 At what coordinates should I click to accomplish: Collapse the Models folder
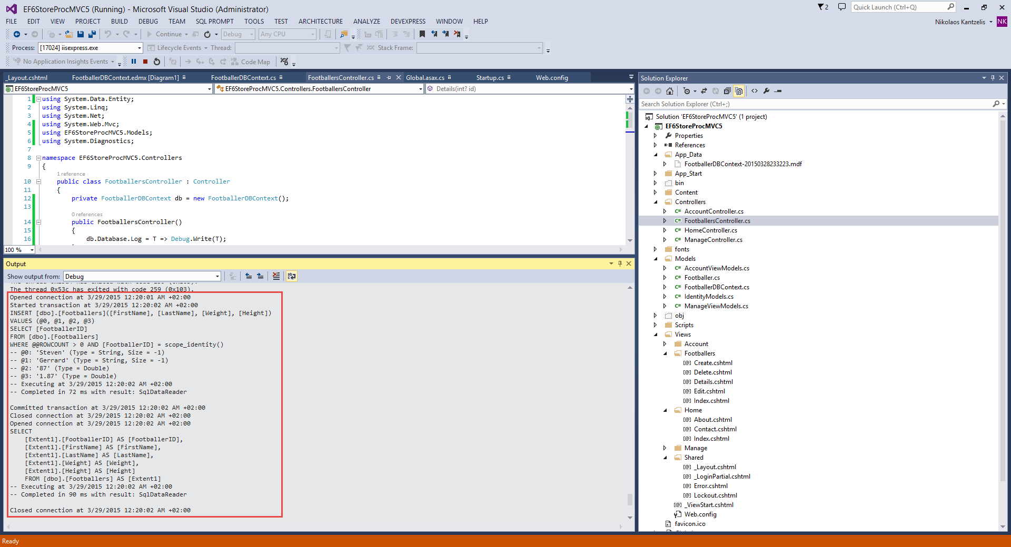[656, 259]
